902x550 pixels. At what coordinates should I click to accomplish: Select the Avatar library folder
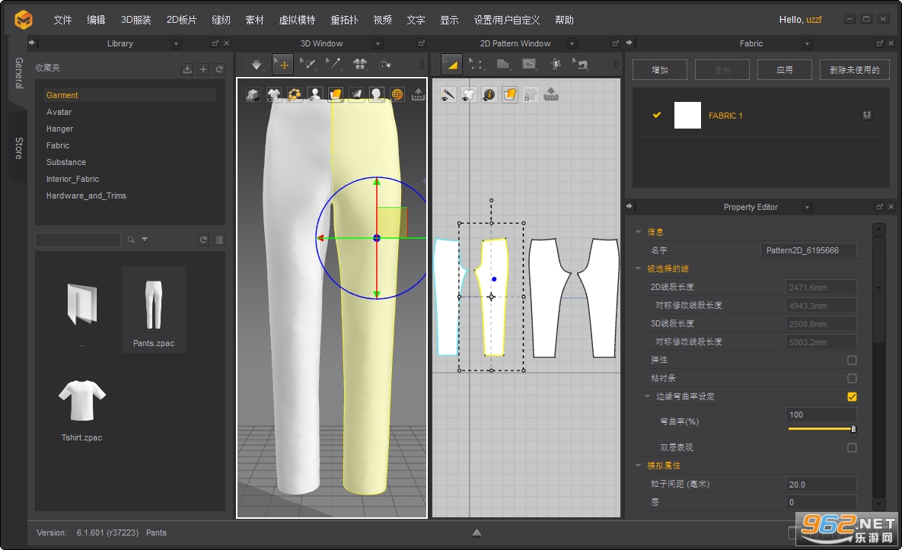(x=59, y=112)
